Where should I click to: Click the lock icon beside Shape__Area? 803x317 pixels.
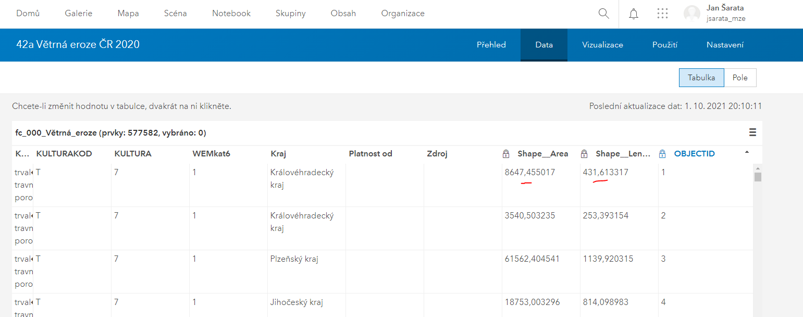tap(505, 154)
